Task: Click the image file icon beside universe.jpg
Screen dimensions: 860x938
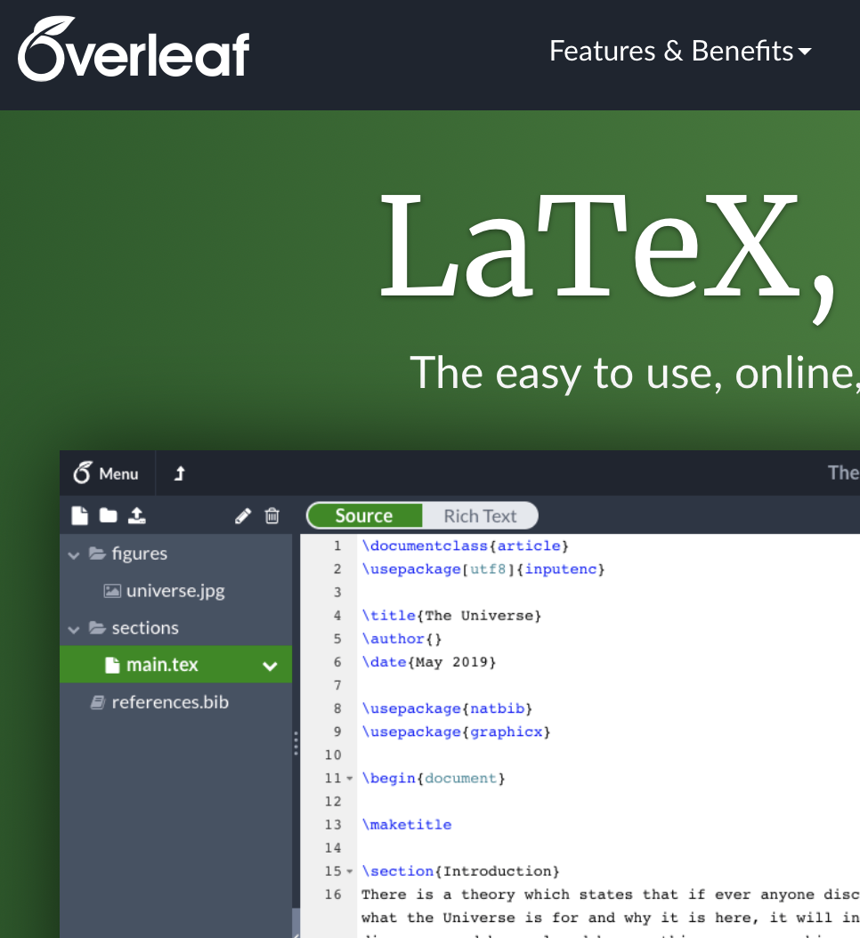Action: click(x=112, y=591)
